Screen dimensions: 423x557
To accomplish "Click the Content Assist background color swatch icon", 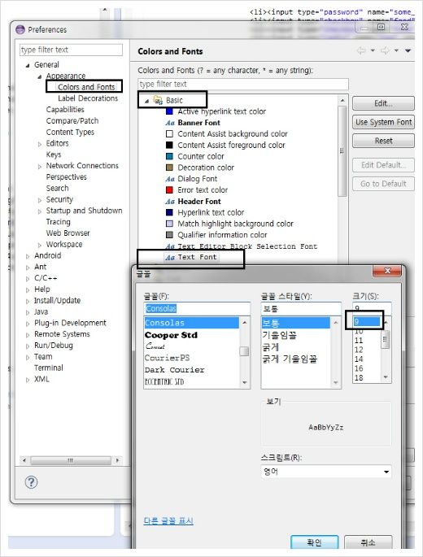I will coord(169,134).
